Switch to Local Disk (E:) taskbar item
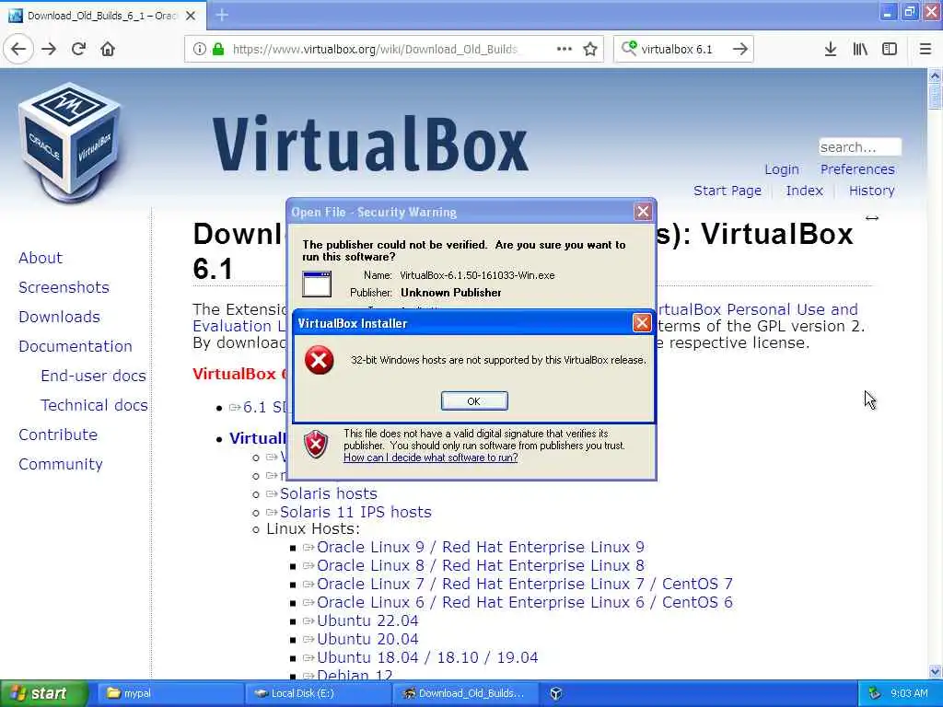The image size is (943, 707). click(x=318, y=693)
